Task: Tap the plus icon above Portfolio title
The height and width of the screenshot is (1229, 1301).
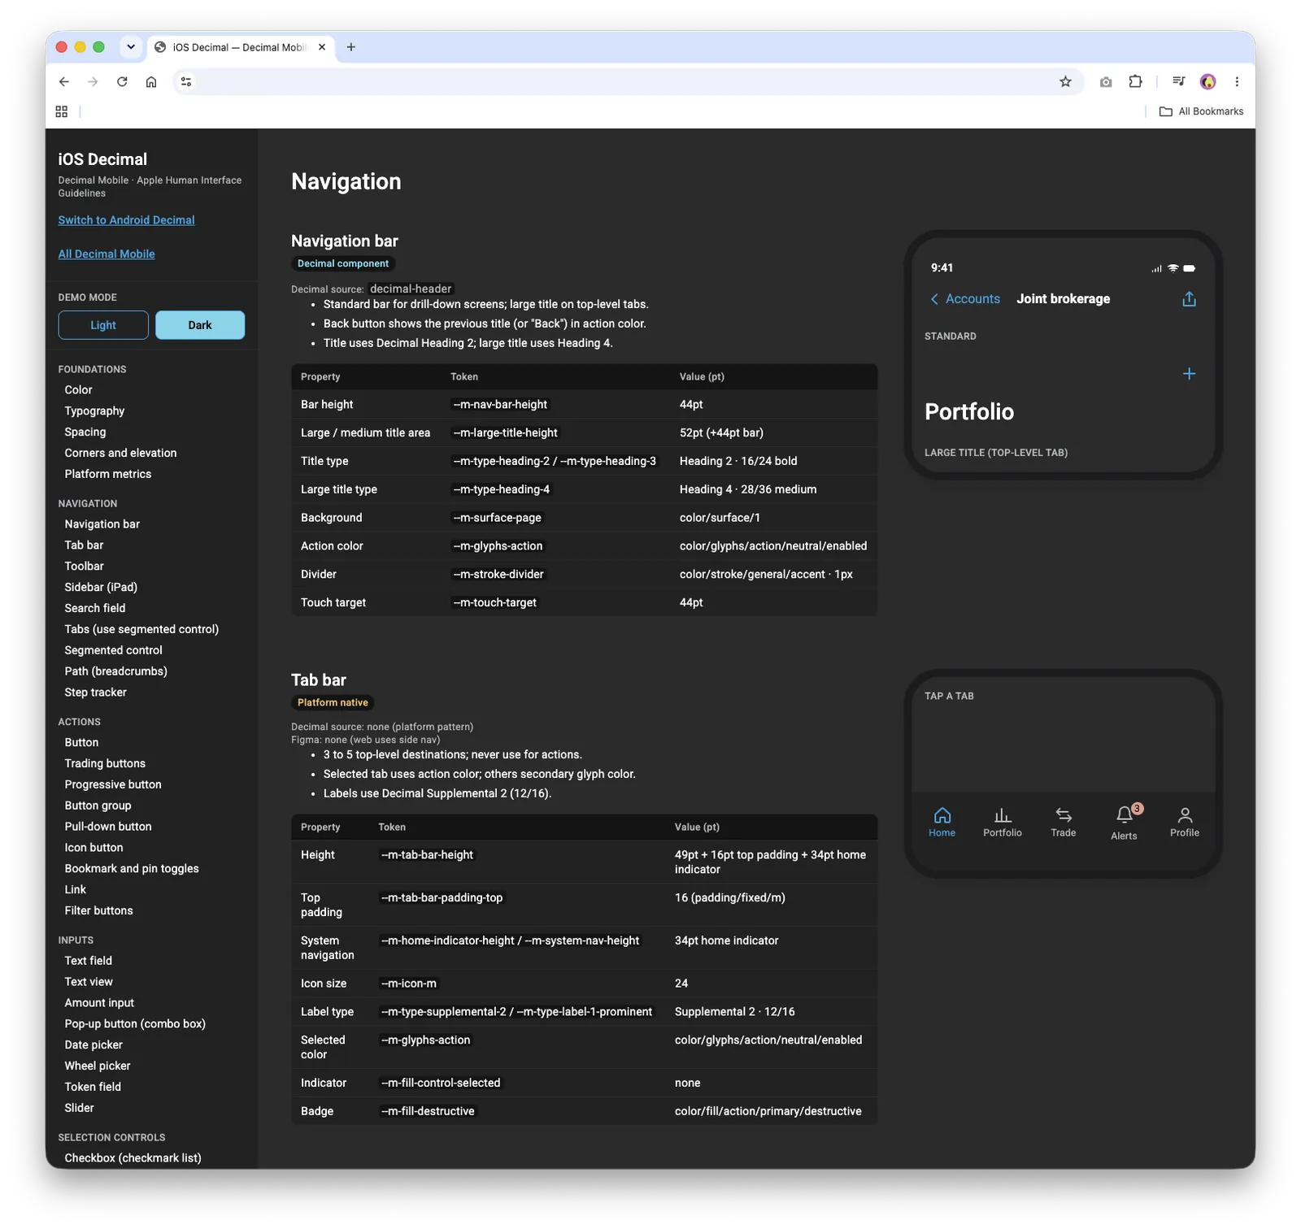Action: click(x=1189, y=374)
